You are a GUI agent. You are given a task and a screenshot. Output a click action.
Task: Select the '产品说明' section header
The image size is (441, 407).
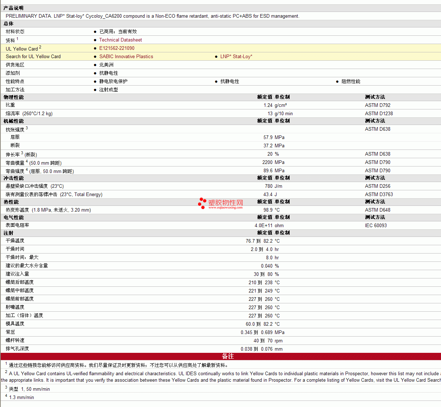[x=13, y=8]
